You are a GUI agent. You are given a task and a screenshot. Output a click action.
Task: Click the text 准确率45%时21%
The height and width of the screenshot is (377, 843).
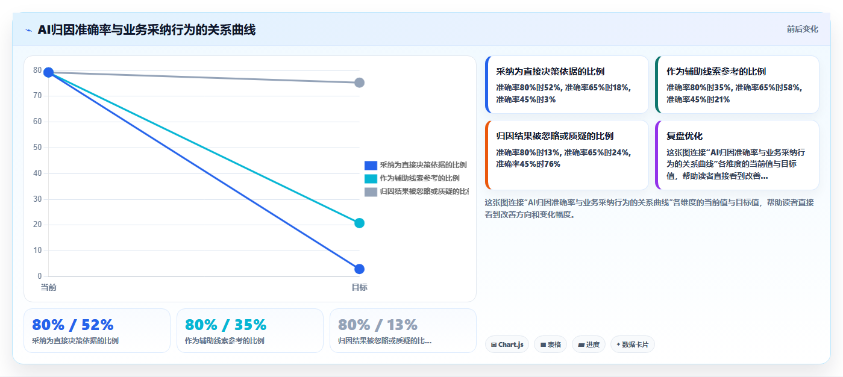click(x=698, y=99)
